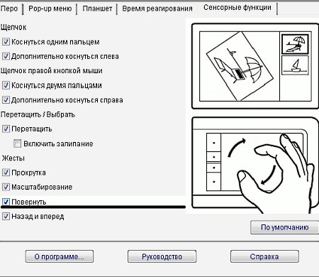Screen dimensions: 319x277
Task: Click the Щелчок правой кнопкой мыши heading
Action: tap(51, 71)
